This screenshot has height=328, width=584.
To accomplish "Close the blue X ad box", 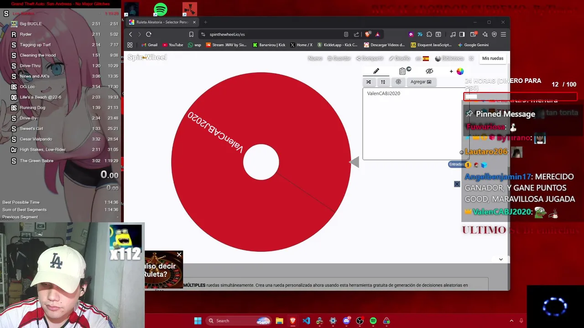I will click(457, 184).
